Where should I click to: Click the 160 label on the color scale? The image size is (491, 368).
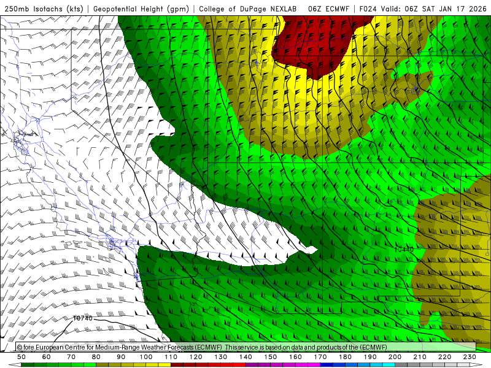coord(295,357)
